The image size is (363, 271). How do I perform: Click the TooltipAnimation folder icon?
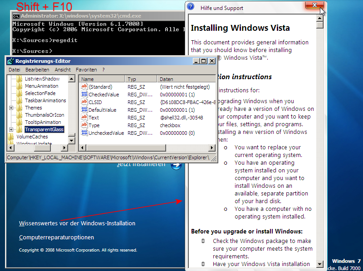click(x=20, y=122)
